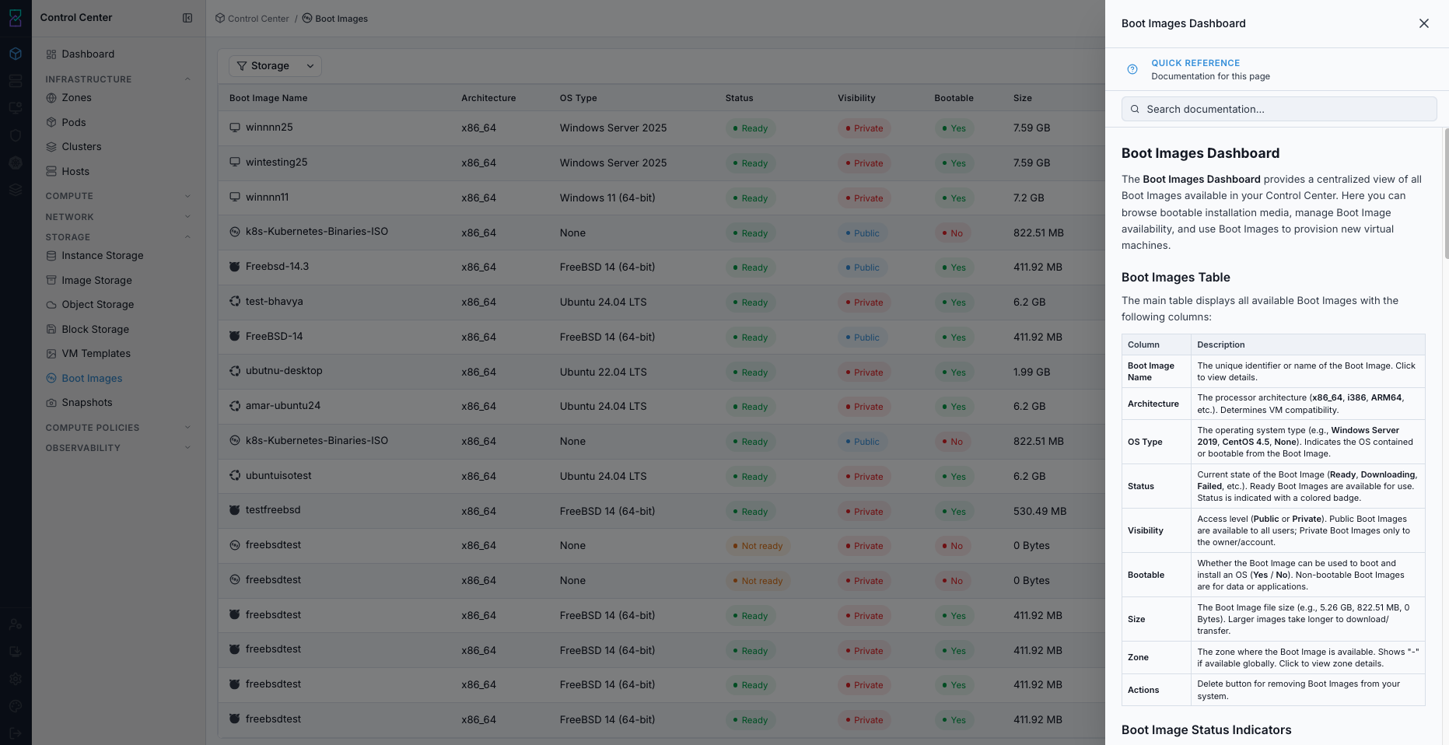1449x745 pixels.
Task: Click the Dashboard grid icon
Action: (x=51, y=54)
